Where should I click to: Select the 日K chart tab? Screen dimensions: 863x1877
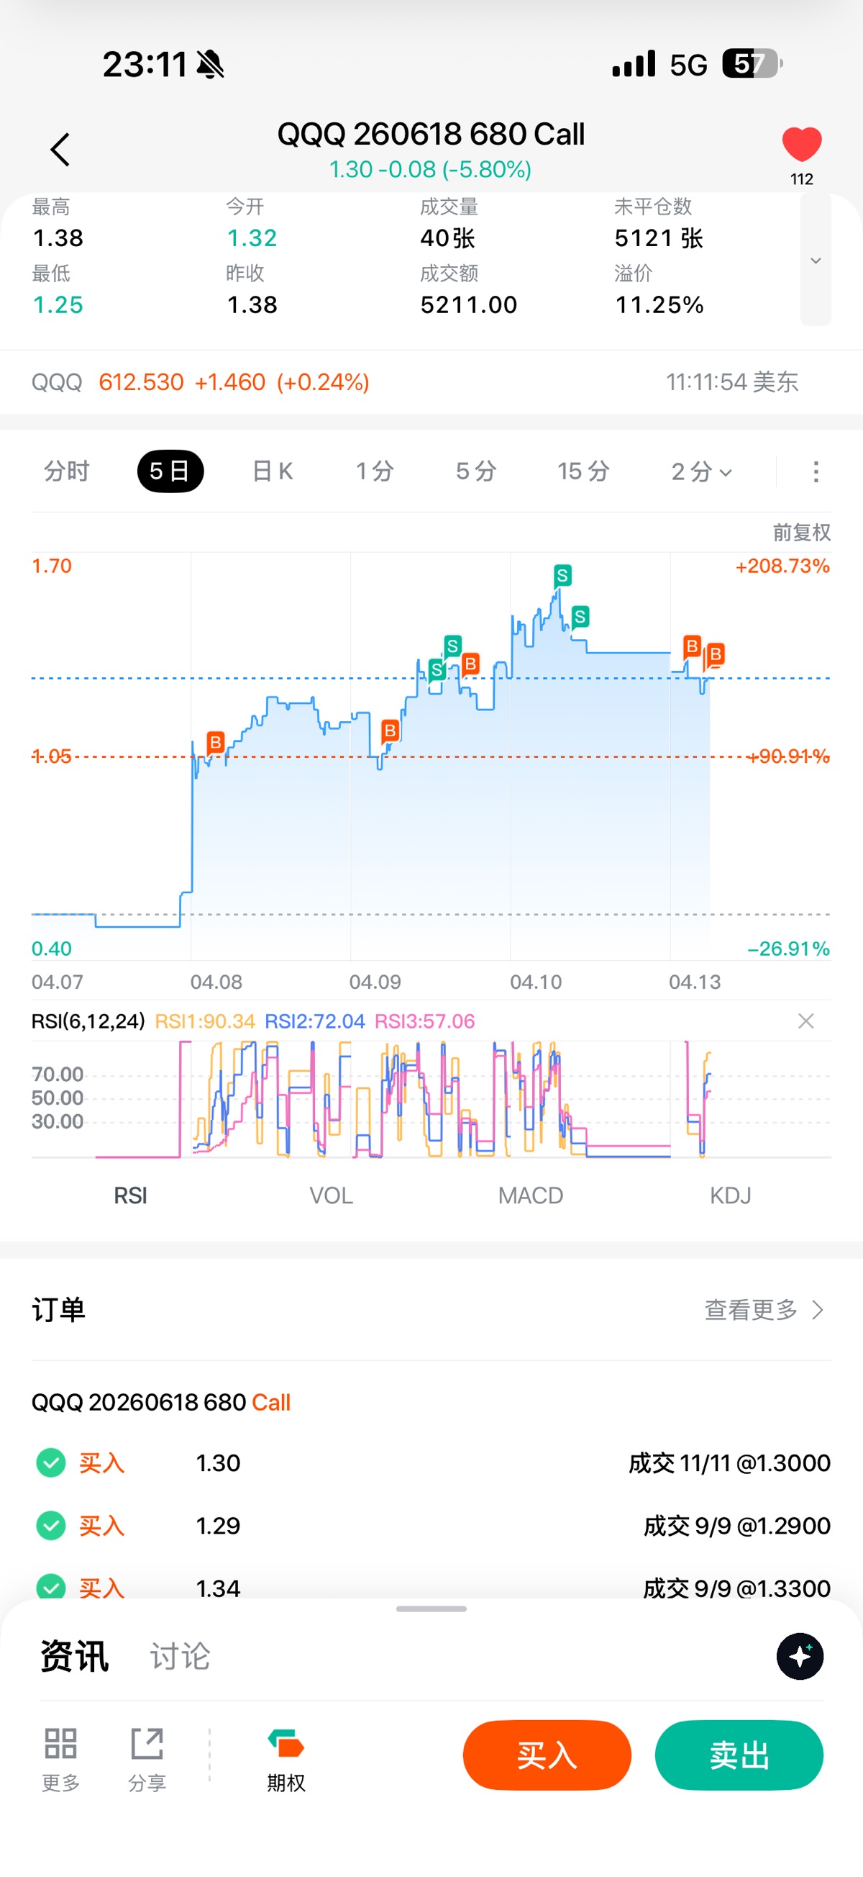coord(273,471)
